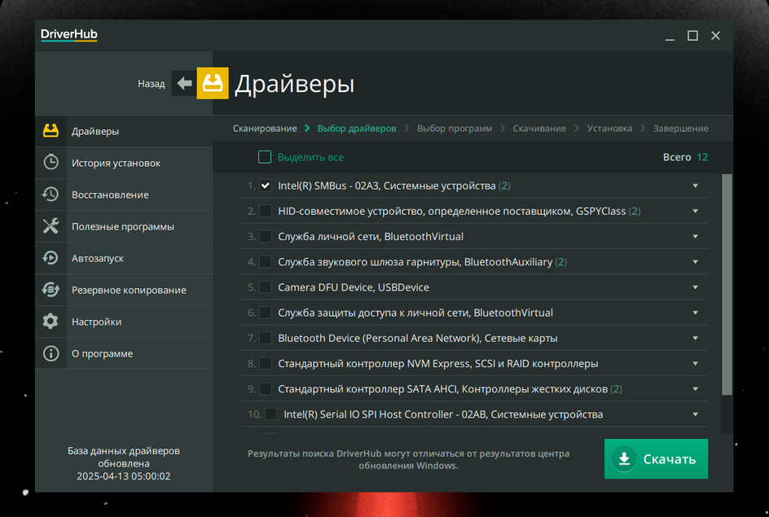Open О программе section
Image resolution: width=769 pixels, height=517 pixels.
point(124,353)
